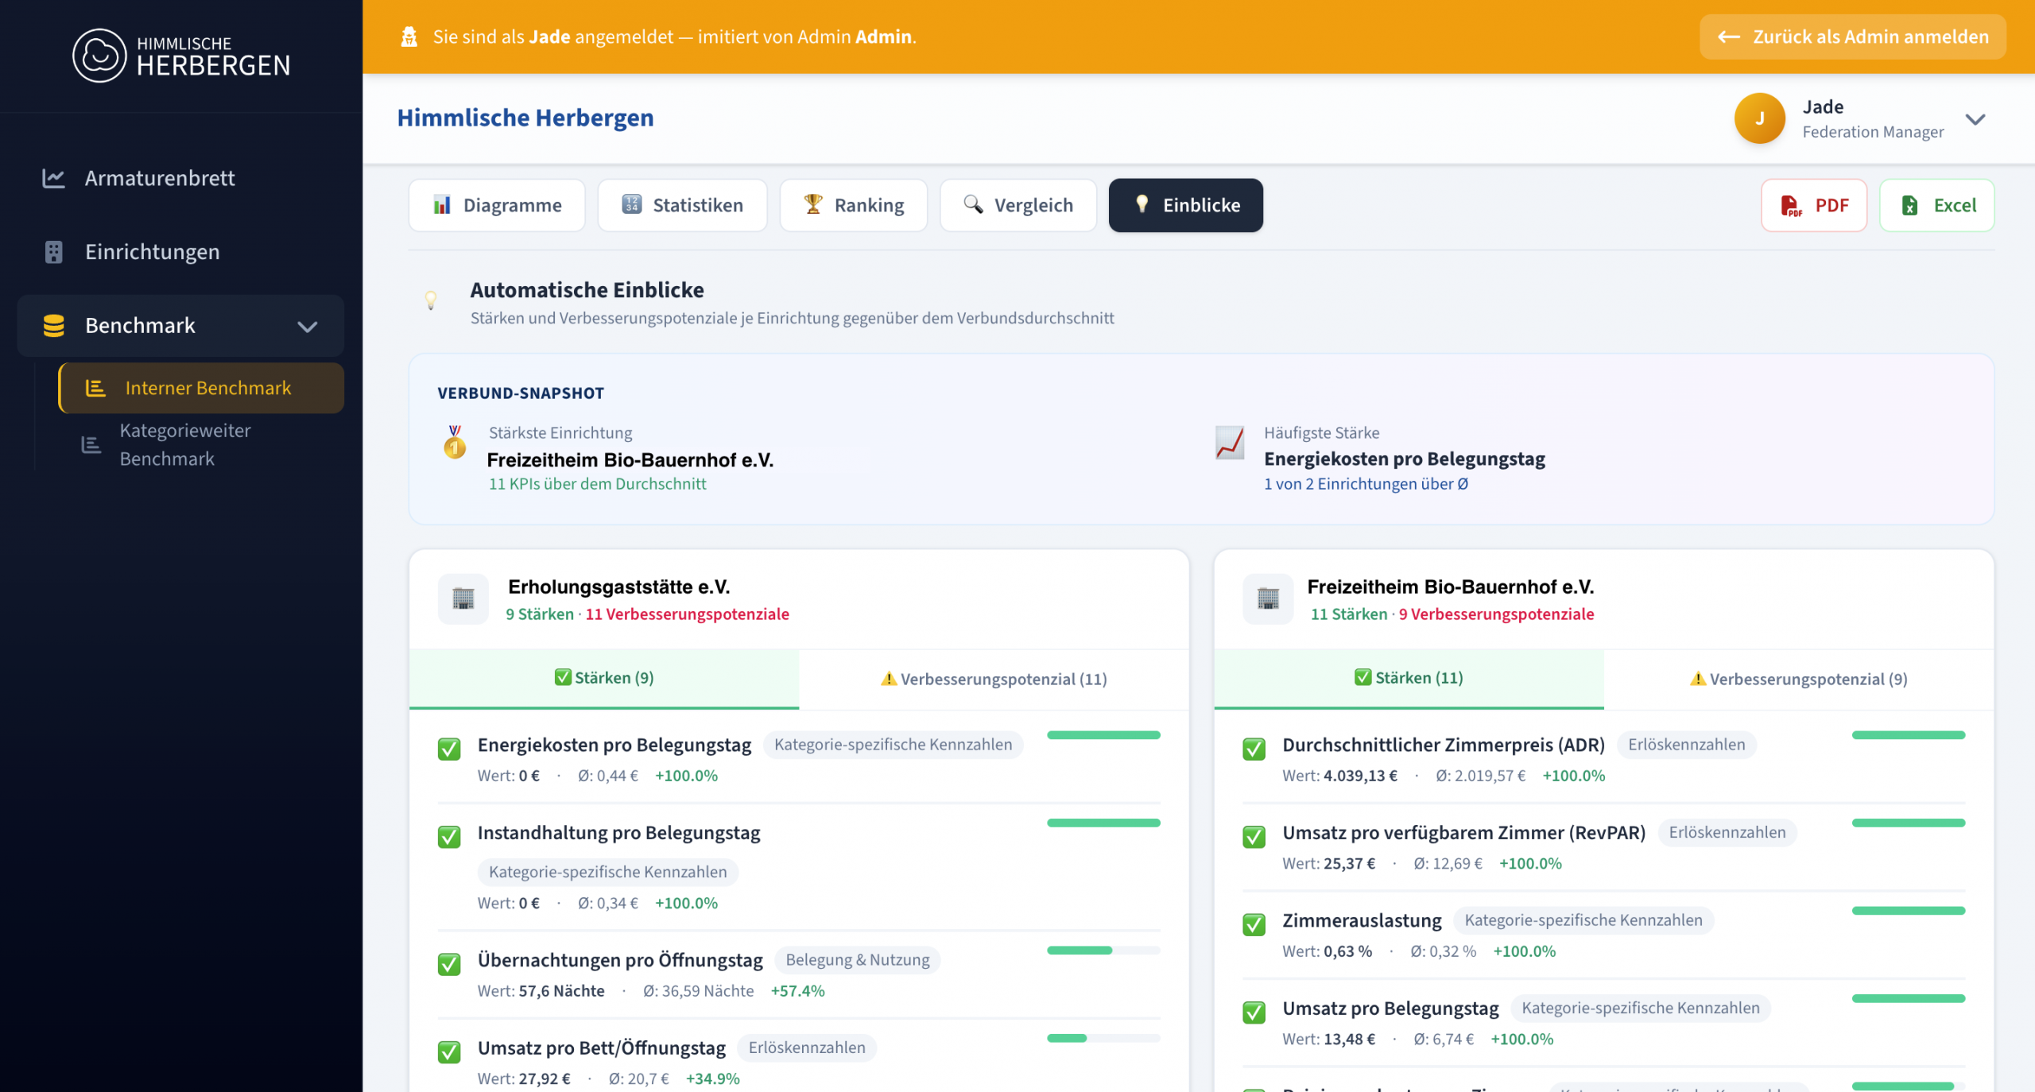2035x1092 pixels.
Task: Click progress bar of Übernachtungen pro Öffnungstag
Action: click(x=1103, y=951)
